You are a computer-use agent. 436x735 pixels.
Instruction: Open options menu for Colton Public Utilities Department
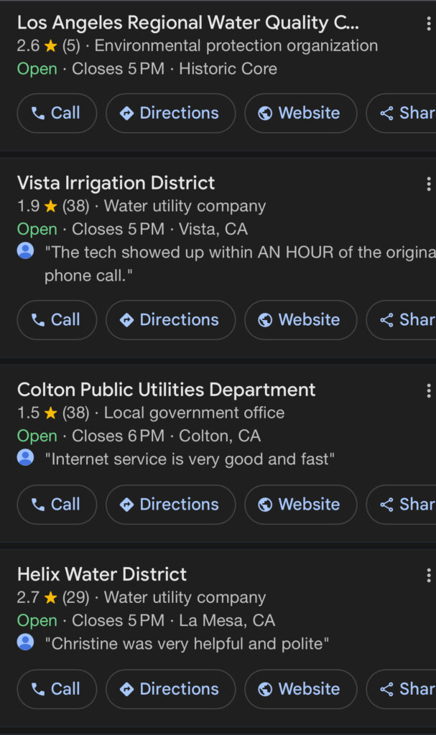pos(428,390)
